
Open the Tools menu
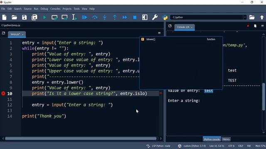(76, 9)
